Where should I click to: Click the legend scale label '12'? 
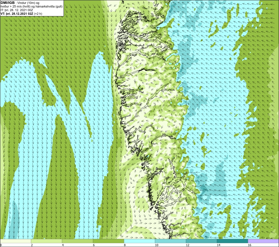pos(187,245)
